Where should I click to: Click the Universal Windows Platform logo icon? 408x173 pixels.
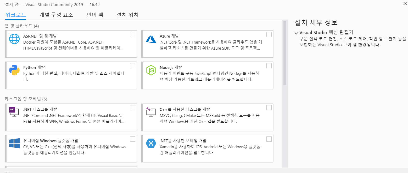point(14,143)
